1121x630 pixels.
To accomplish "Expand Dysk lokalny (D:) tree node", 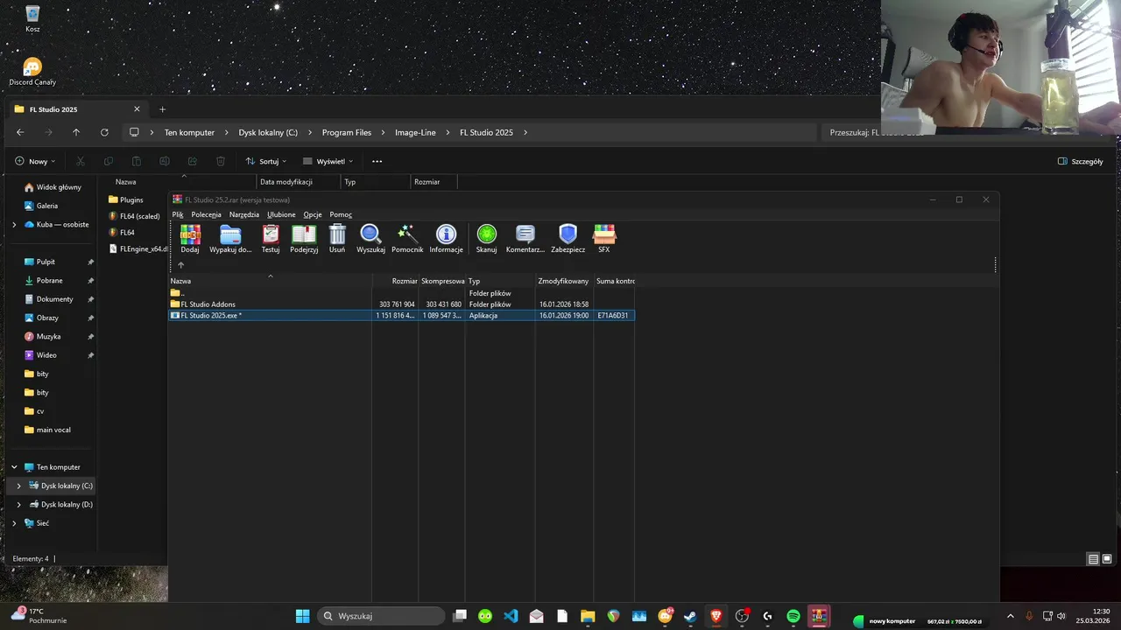I will (x=18, y=505).
